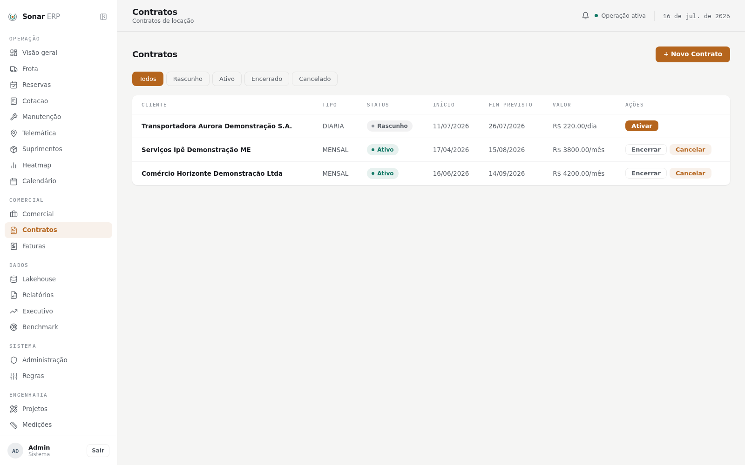Screen dimensions: 745x465
Task: Click the date 16 de jul. de 2026
Action: [x=696, y=16]
